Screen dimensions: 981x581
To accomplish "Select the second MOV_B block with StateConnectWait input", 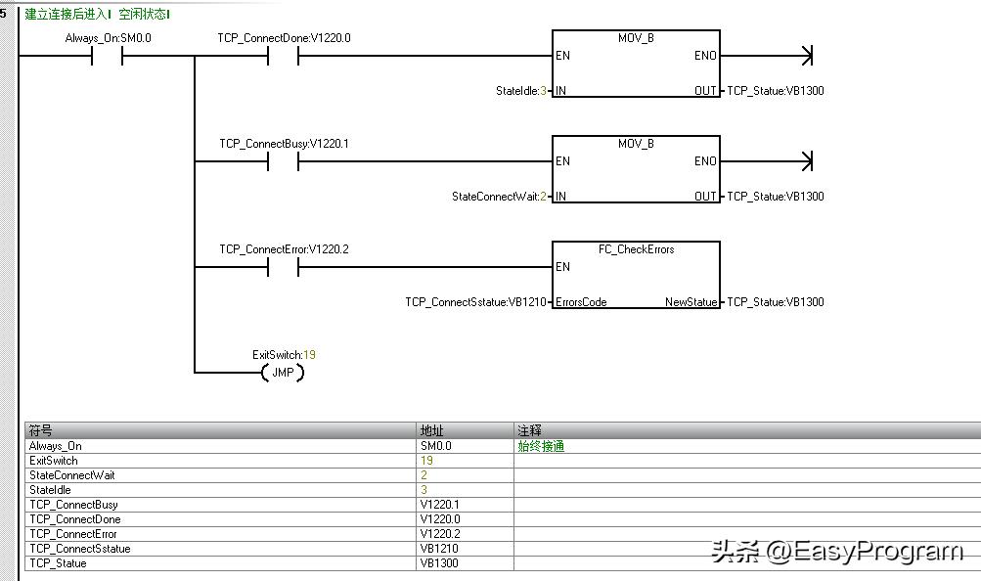I will point(637,169).
